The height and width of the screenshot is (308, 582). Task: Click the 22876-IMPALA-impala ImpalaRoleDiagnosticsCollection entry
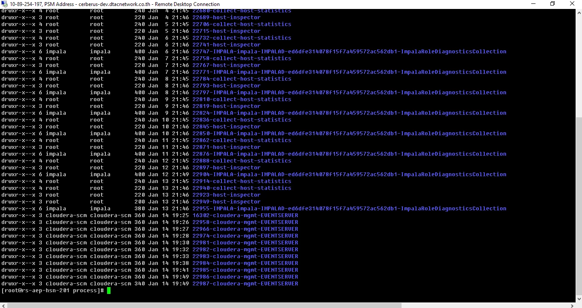coord(349,154)
